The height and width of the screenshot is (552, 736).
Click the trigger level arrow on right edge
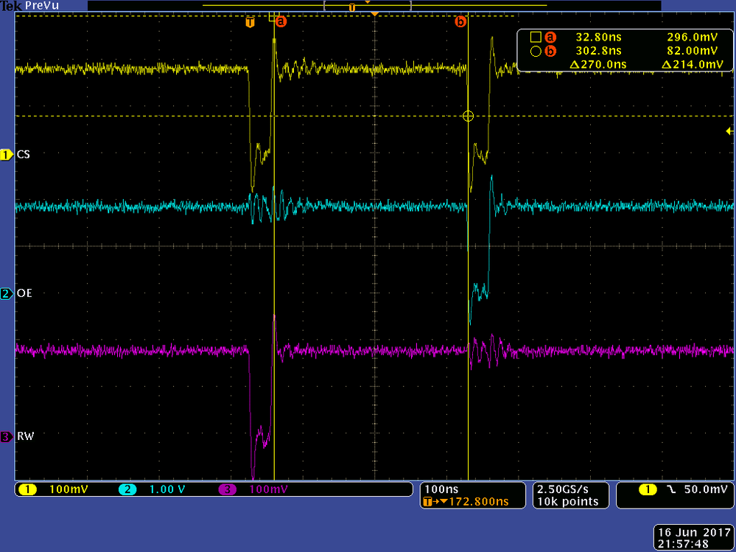pyautogui.click(x=729, y=131)
